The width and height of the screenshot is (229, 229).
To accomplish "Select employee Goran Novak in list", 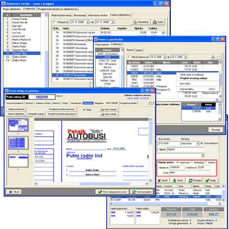I will click(20, 22).
